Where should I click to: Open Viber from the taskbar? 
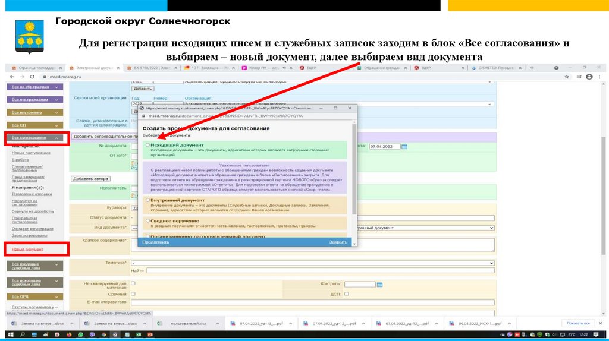point(92,334)
